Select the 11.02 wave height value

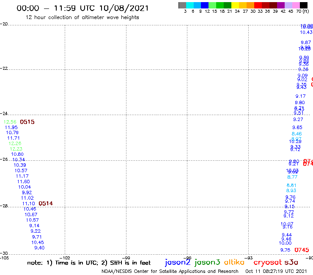27,198
